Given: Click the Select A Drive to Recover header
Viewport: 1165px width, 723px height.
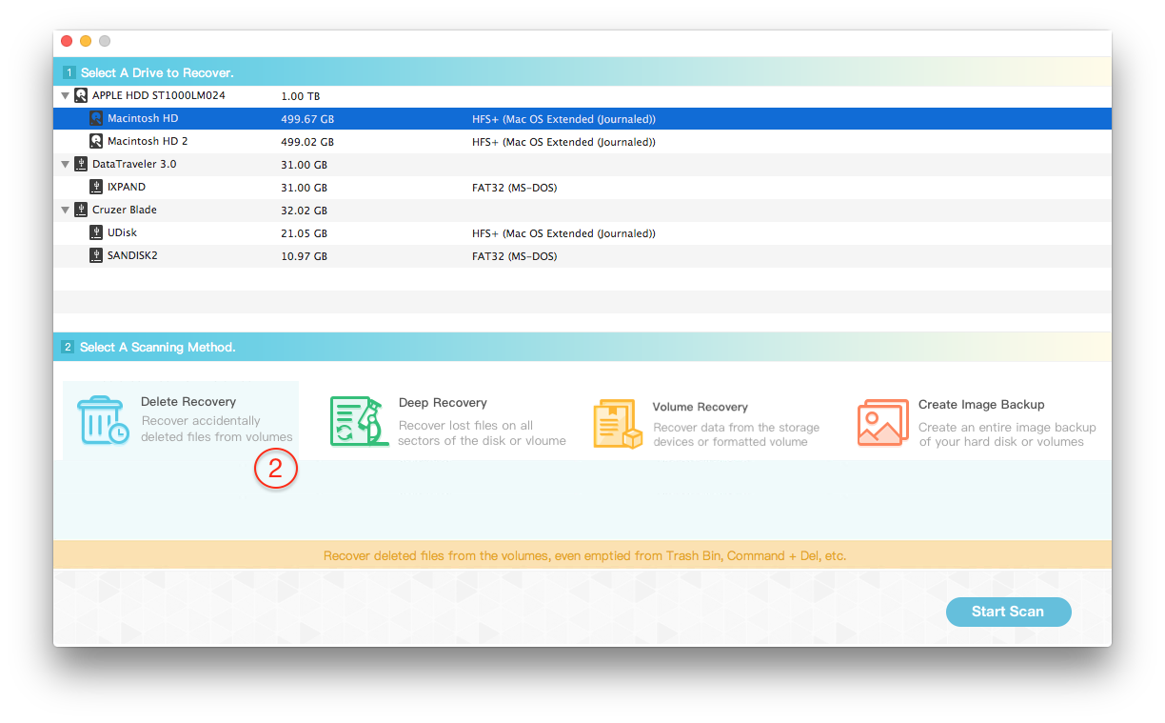Looking at the screenshot, I should pos(157,72).
